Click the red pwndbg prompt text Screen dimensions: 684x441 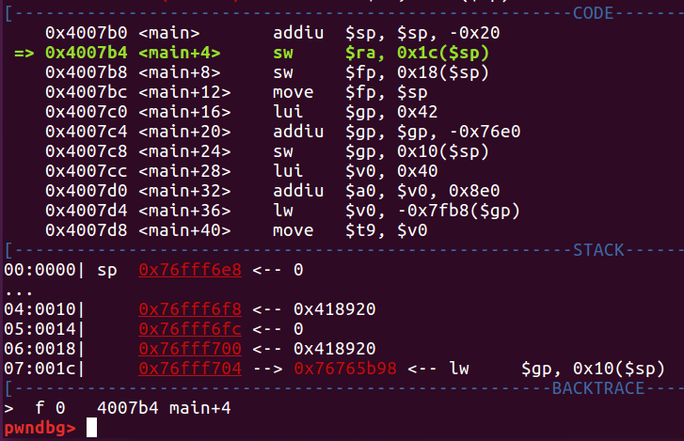point(40,428)
